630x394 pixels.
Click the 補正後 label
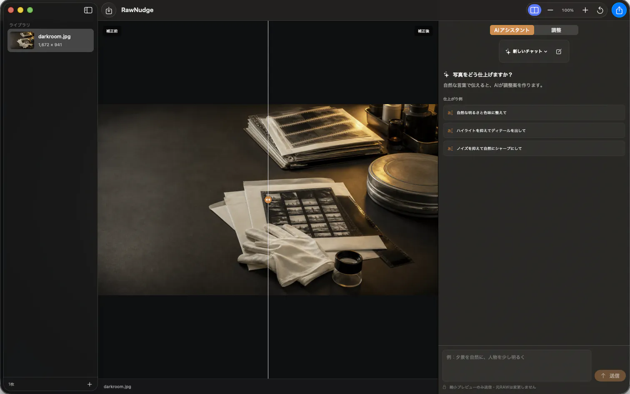click(423, 31)
